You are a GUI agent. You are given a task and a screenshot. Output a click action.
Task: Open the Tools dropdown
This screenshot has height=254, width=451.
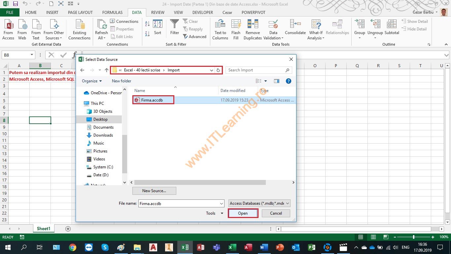coord(215,213)
